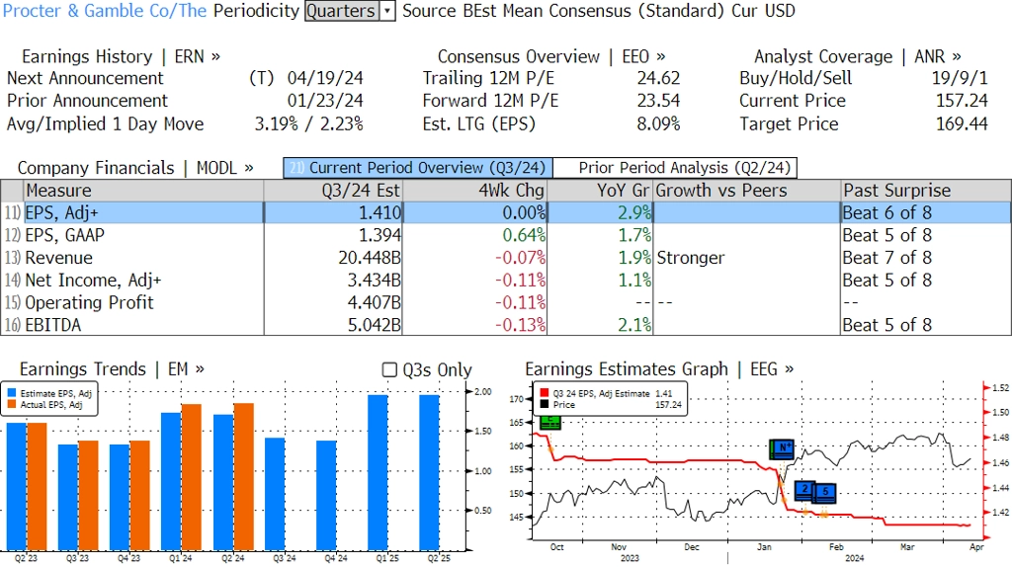Open Earnings Trends EM link

tap(112, 369)
